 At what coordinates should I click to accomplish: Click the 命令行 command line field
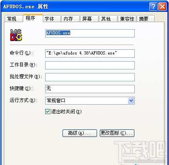[90, 53]
